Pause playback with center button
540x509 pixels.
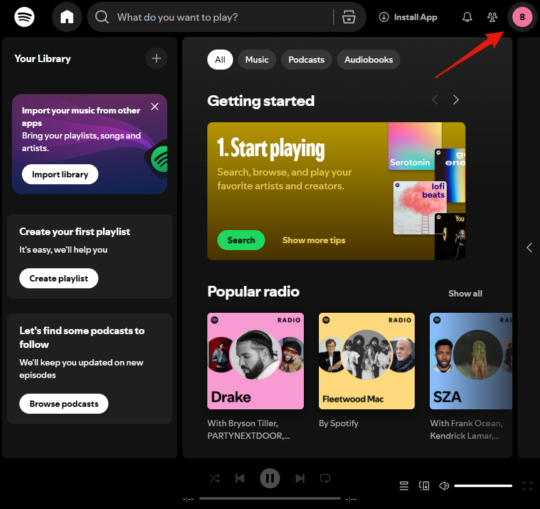(x=269, y=478)
